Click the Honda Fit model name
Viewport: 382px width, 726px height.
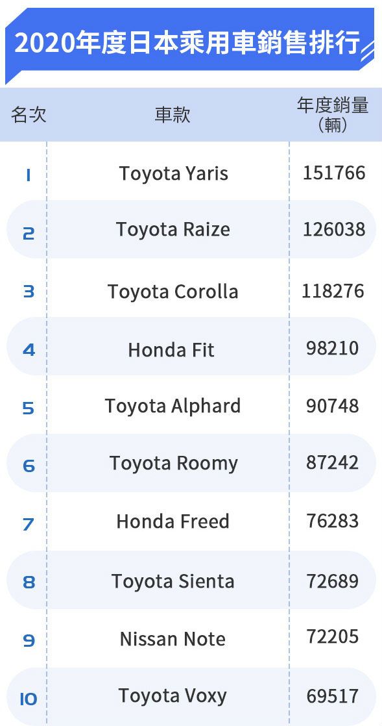point(171,349)
